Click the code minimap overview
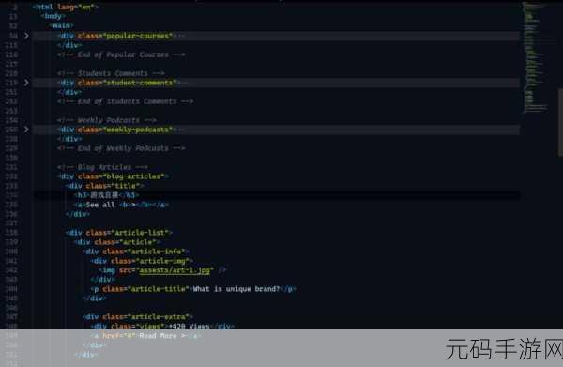Image resolution: width=563 pixels, height=367 pixels. (535, 57)
